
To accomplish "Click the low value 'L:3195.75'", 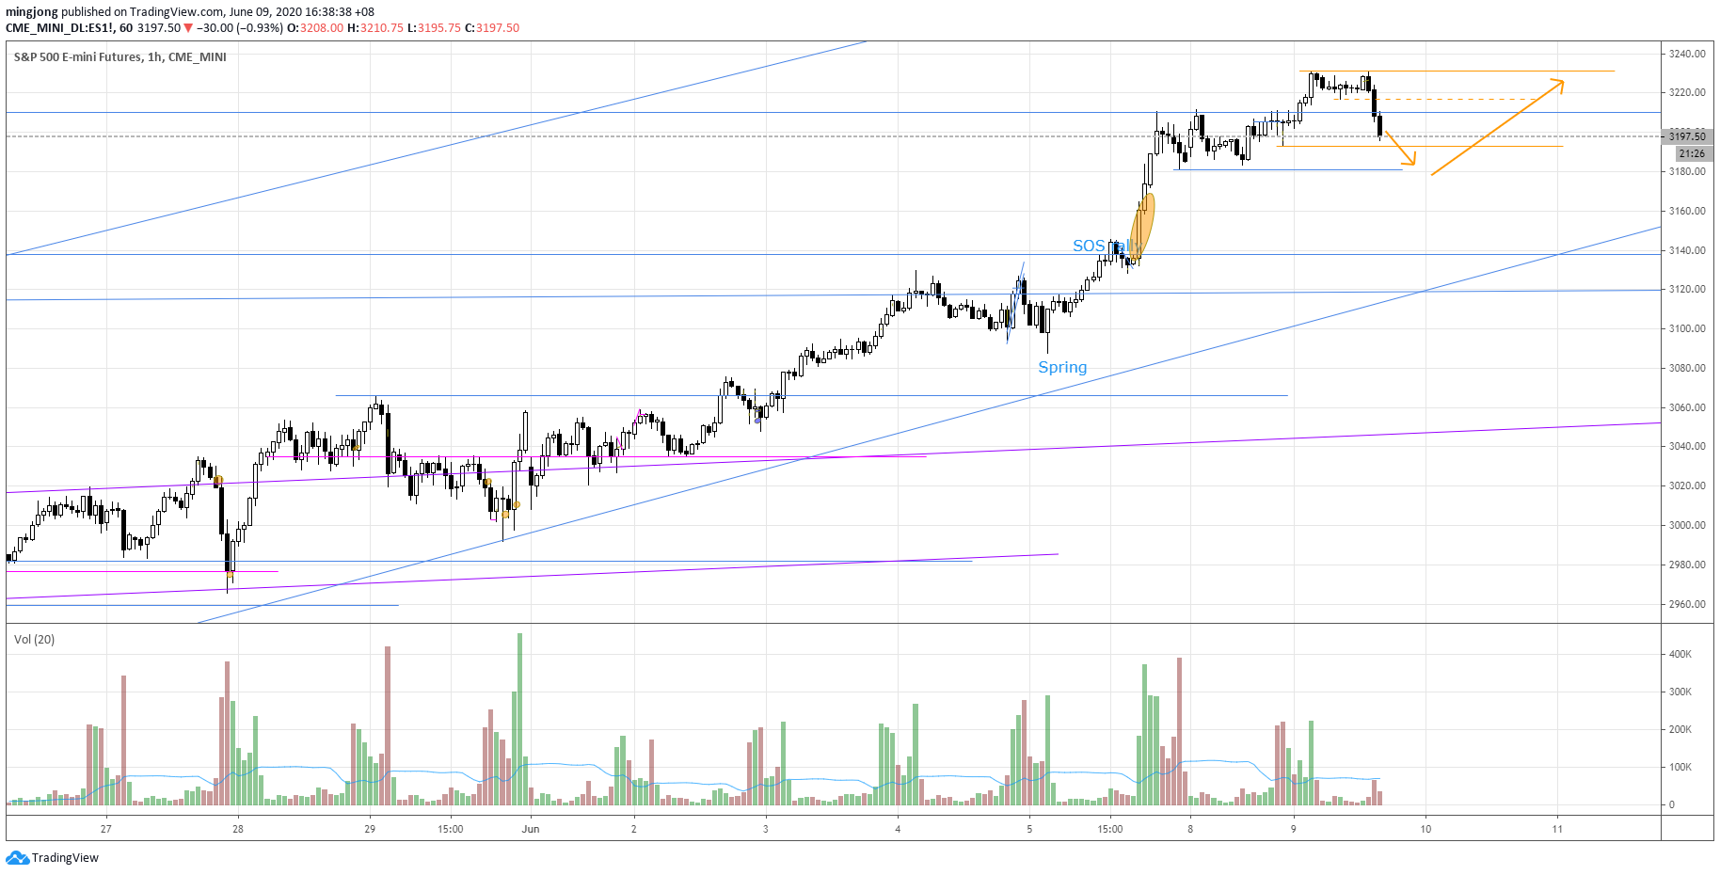I will pyautogui.click(x=434, y=28).
